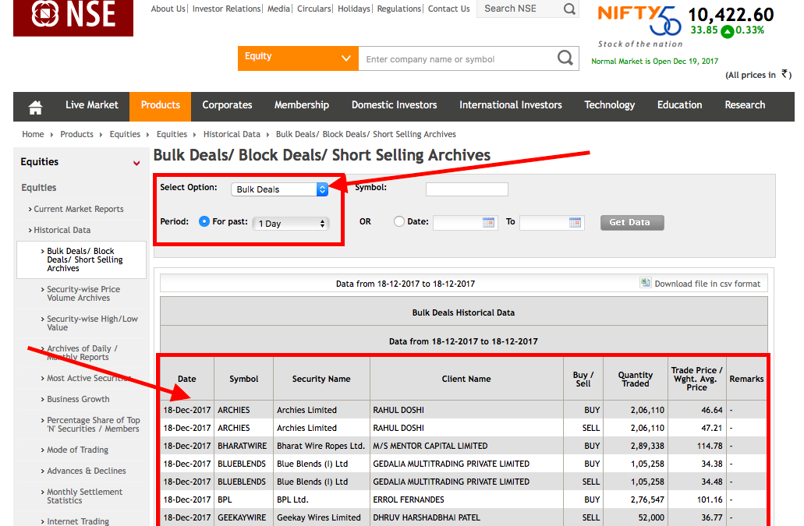Collapse the Equities sidebar section

coord(136,163)
